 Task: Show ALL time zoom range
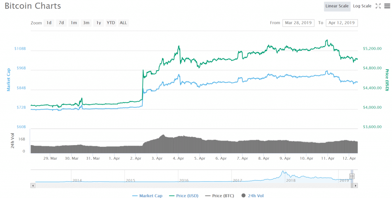(x=123, y=23)
